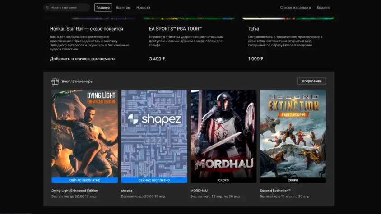Click the Бесплатные игры section heading
This screenshot has height=214, width=381.
click(77, 81)
